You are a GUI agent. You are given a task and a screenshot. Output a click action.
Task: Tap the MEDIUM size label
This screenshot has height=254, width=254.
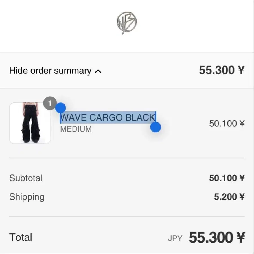(x=76, y=129)
